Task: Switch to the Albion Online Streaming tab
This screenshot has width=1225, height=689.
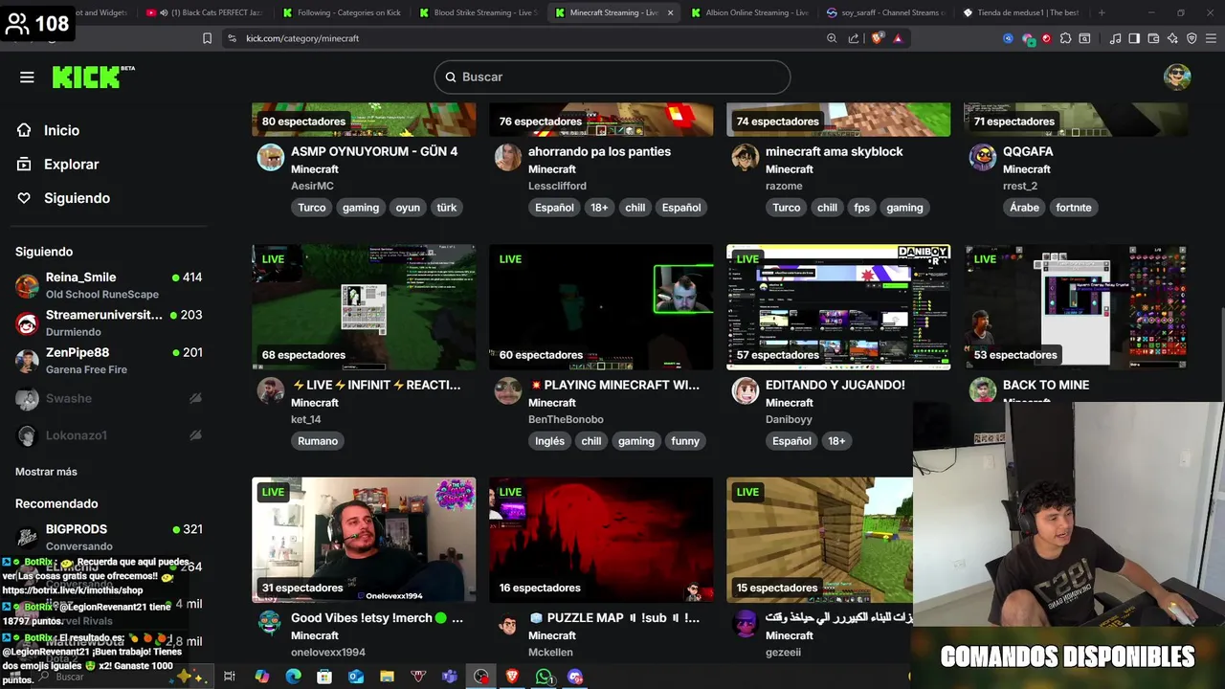Action: tap(750, 12)
